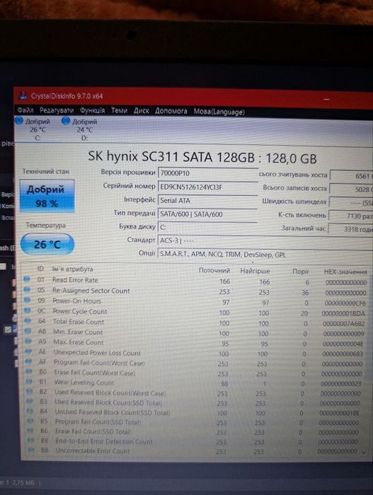This screenshot has height=495, width=373.
Task: Click the 26 °C temperature button
Action: (x=47, y=244)
